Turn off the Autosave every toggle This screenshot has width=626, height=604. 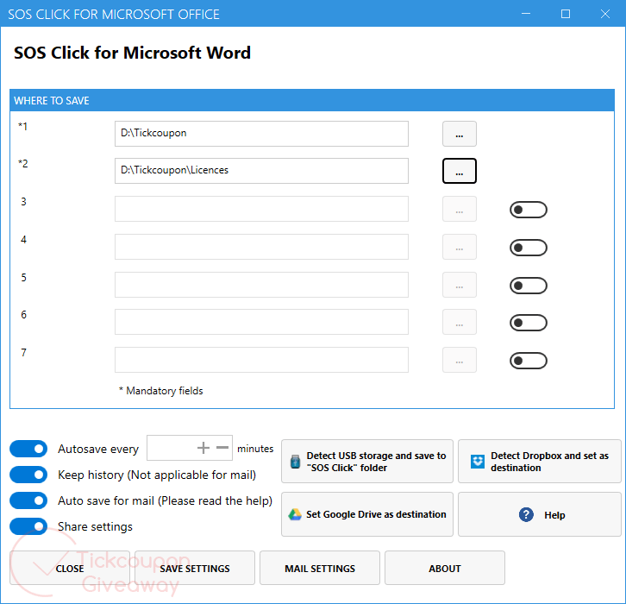tap(28, 449)
